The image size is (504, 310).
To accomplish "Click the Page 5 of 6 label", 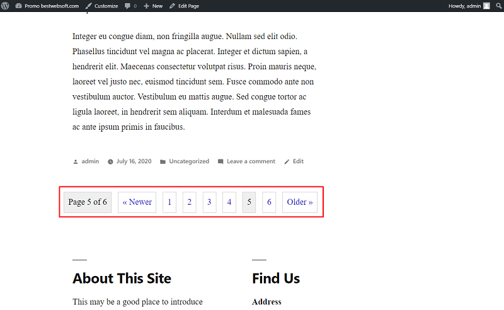I will 88,202.
